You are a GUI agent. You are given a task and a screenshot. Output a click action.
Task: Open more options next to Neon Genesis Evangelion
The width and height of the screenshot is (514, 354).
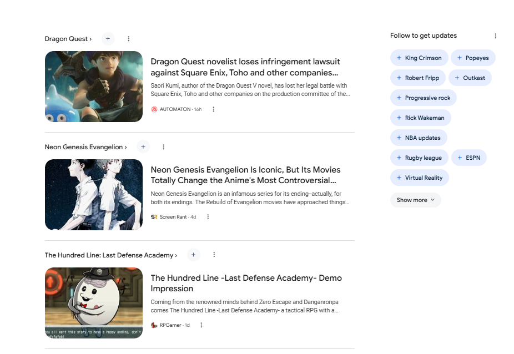point(164,147)
